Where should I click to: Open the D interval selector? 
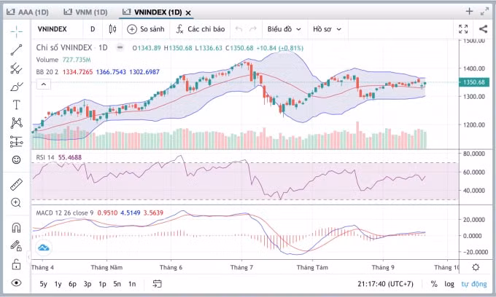[x=93, y=29]
